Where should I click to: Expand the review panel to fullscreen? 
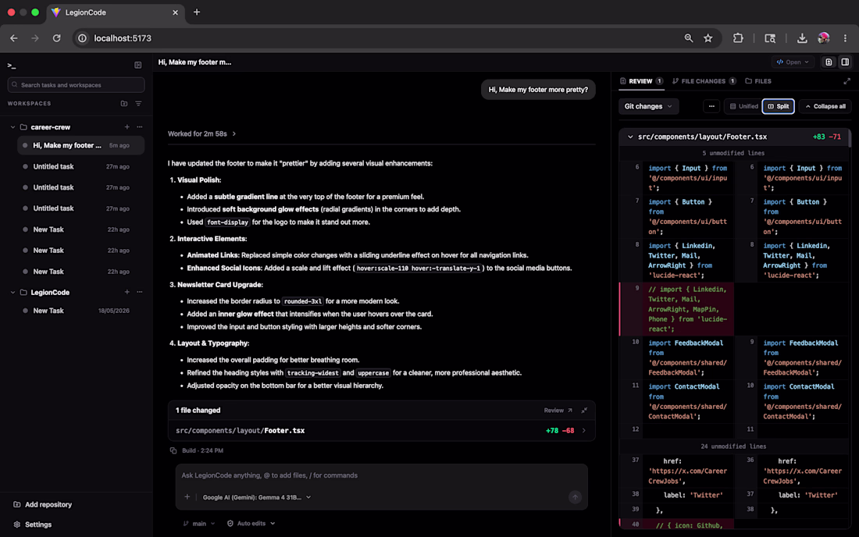(x=847, y=81)
